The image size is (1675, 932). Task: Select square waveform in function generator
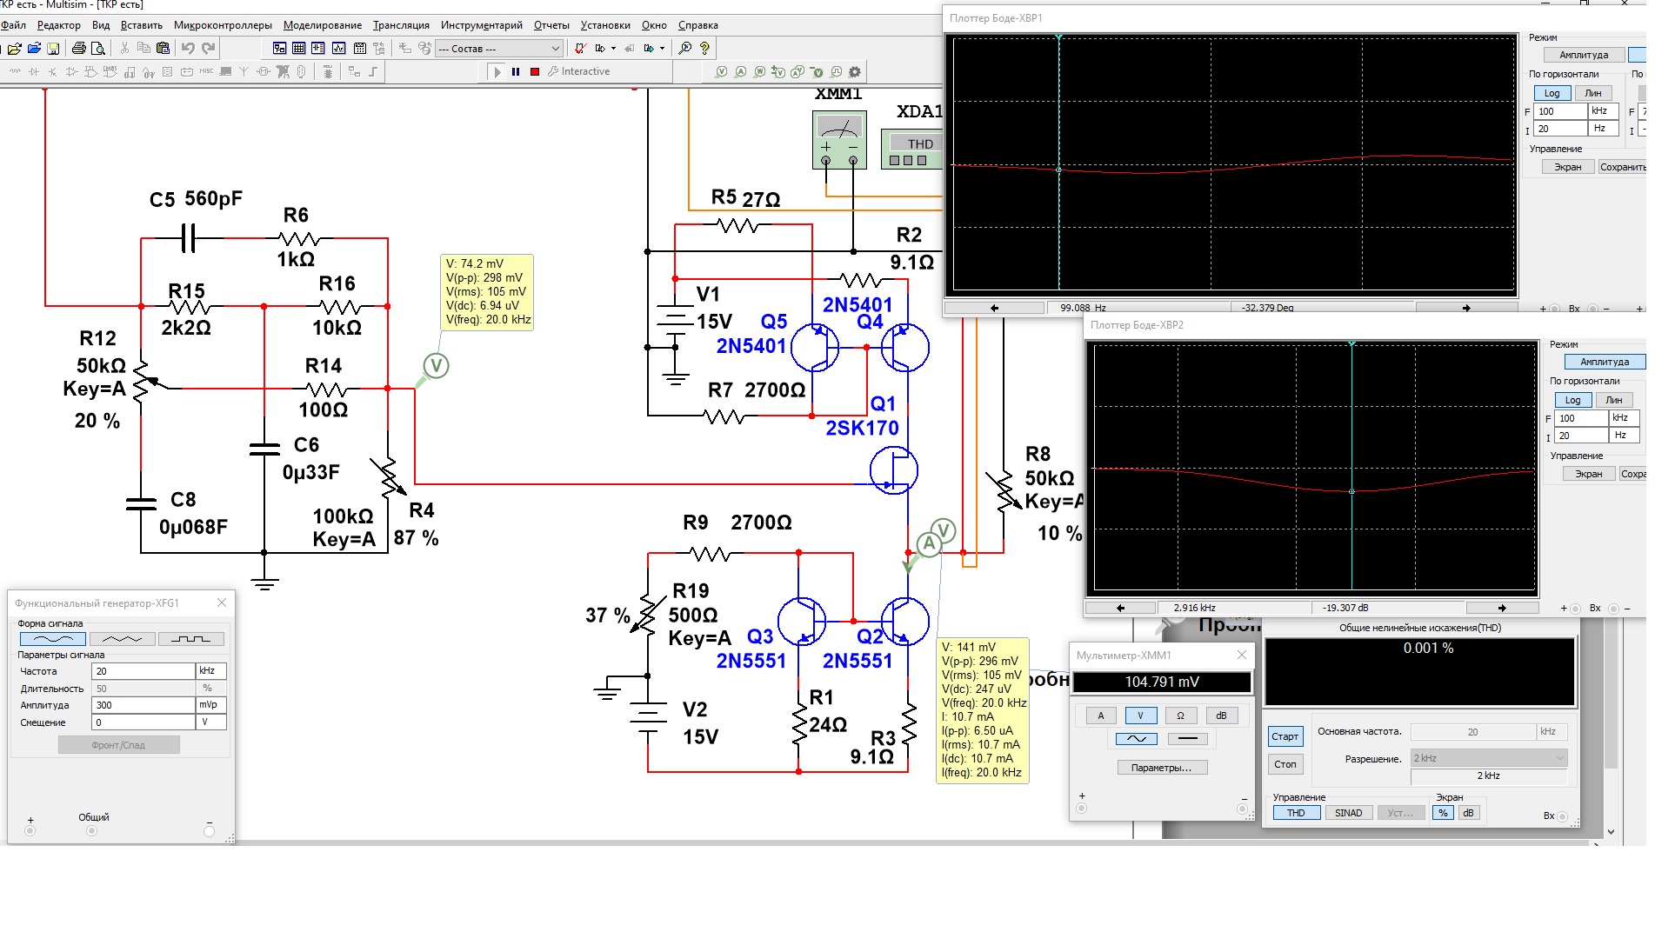click(x=190, y=639)
